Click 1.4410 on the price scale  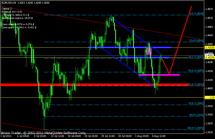coord(209,35)
